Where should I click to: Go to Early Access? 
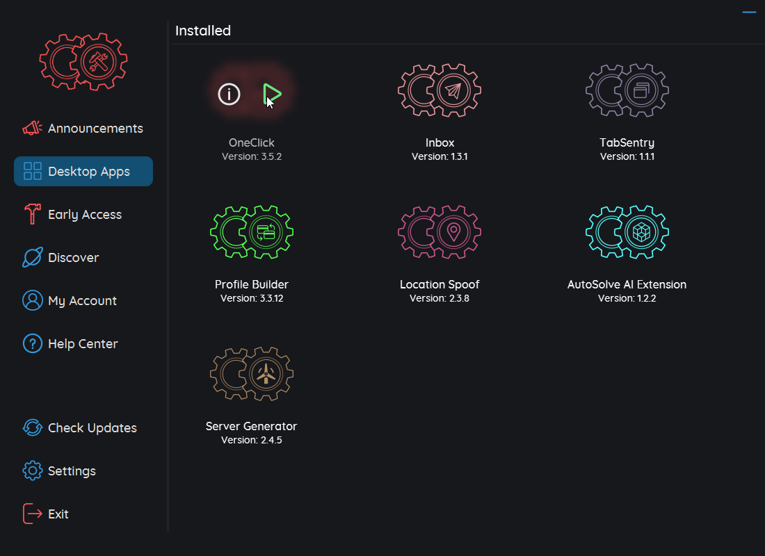pos(83,215)
